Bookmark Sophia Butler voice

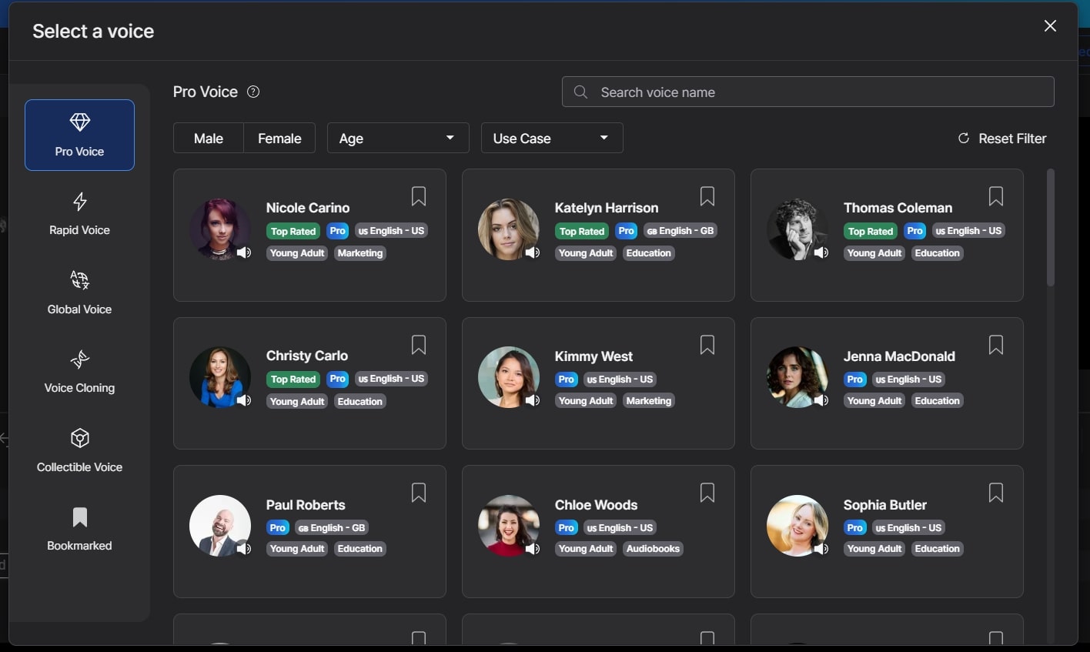996,492
